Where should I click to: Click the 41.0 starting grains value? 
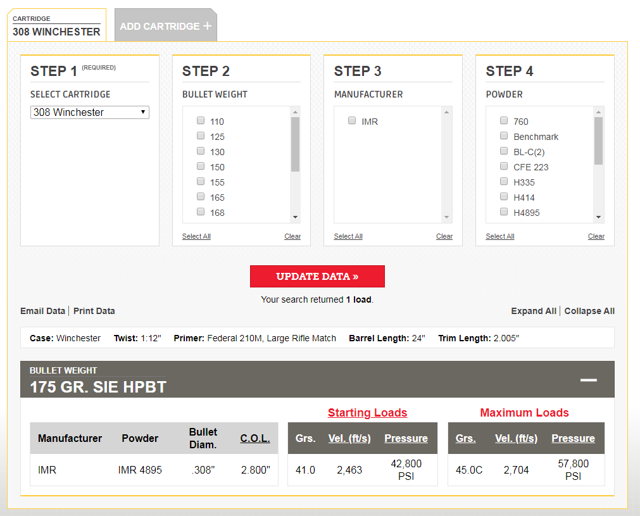tap(305, 470)
